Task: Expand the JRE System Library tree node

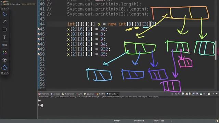Action: pos(1,4)
